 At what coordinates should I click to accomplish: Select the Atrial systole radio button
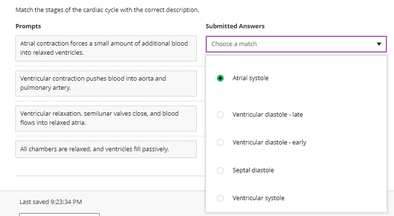click(220, 78)
